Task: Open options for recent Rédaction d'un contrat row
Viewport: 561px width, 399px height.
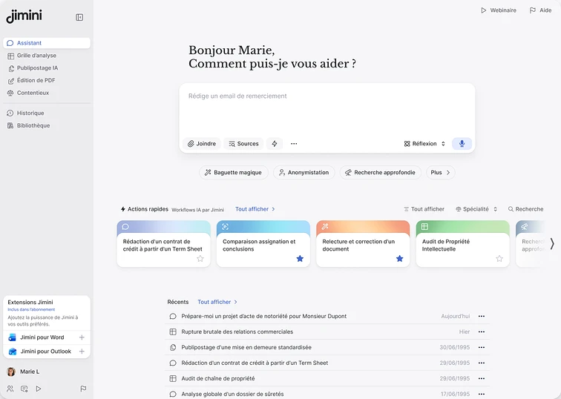Action: coord(482,363)
